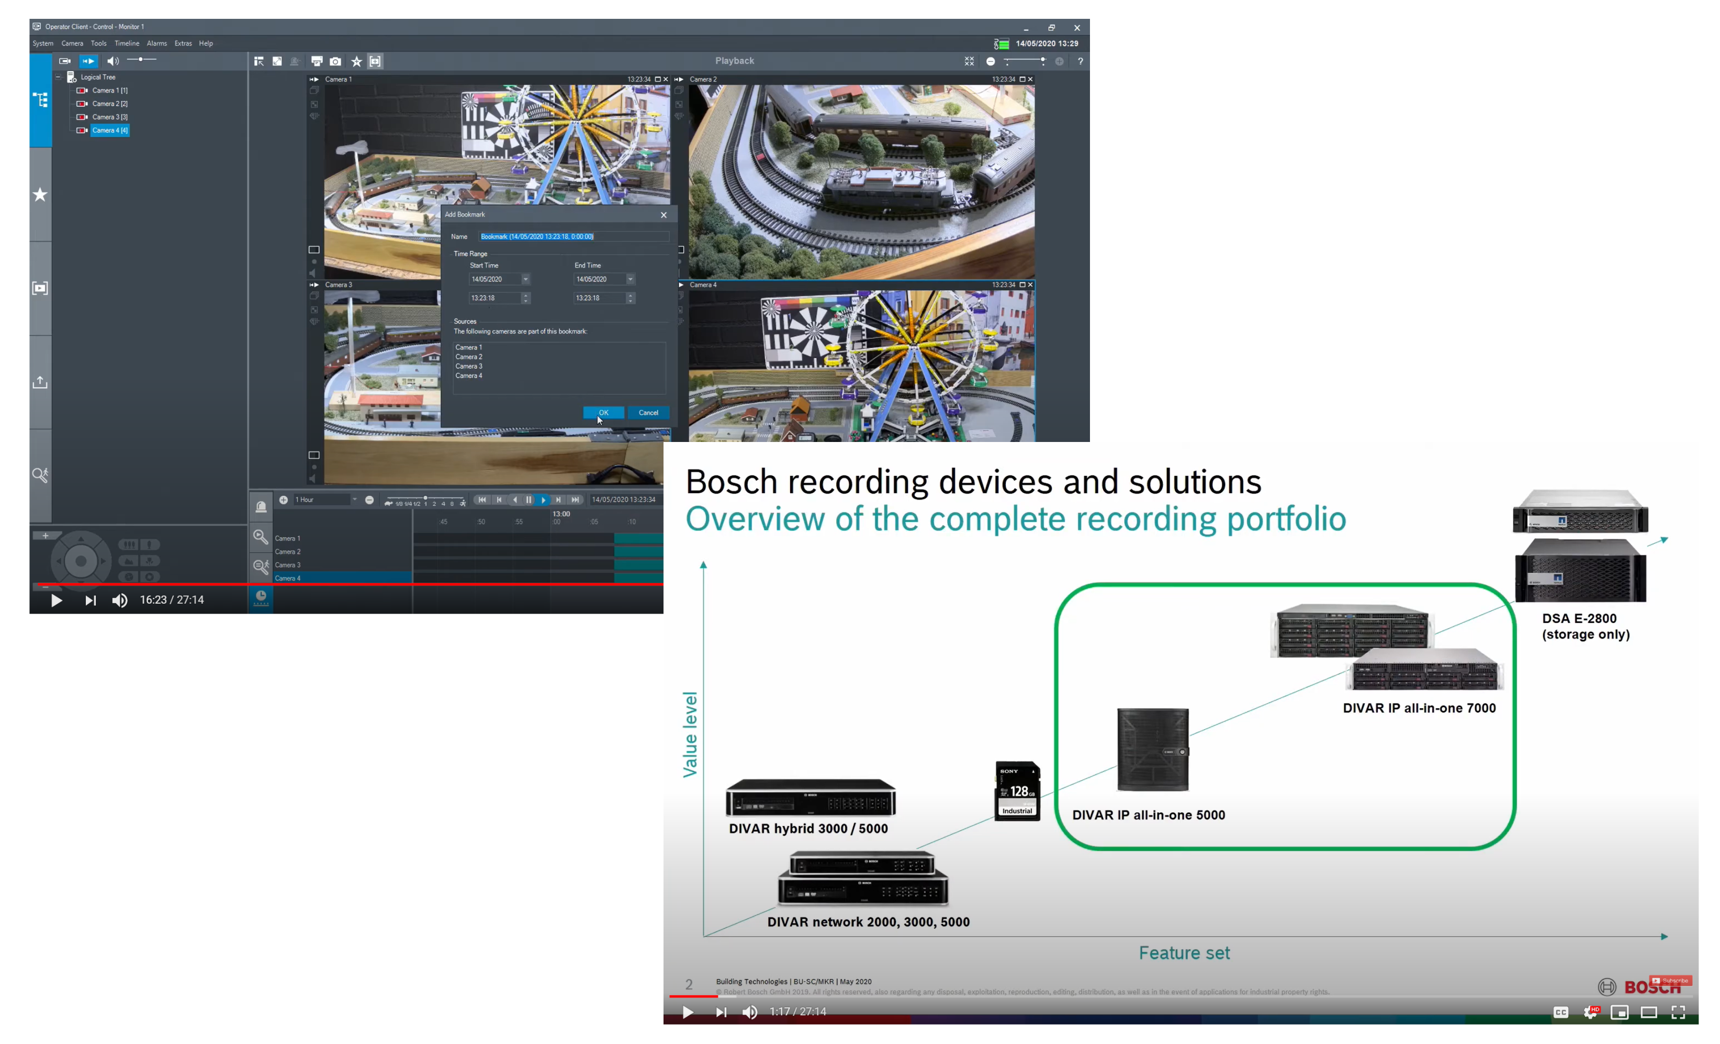Screen dimensions: 1720x1044
Task: Open the Timeline menu
Action: coord(127,43)
